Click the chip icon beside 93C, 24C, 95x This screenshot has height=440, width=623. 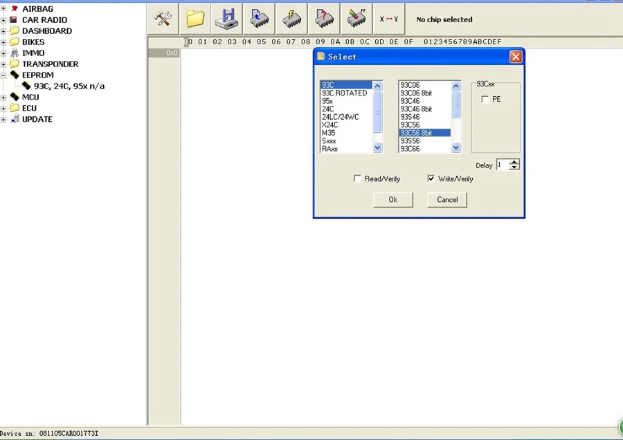click(x=26, y=86)
